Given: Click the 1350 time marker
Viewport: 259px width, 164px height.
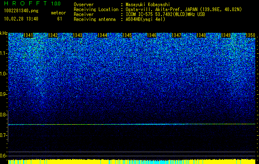Looking at the screenshot, I should [250, 35].
